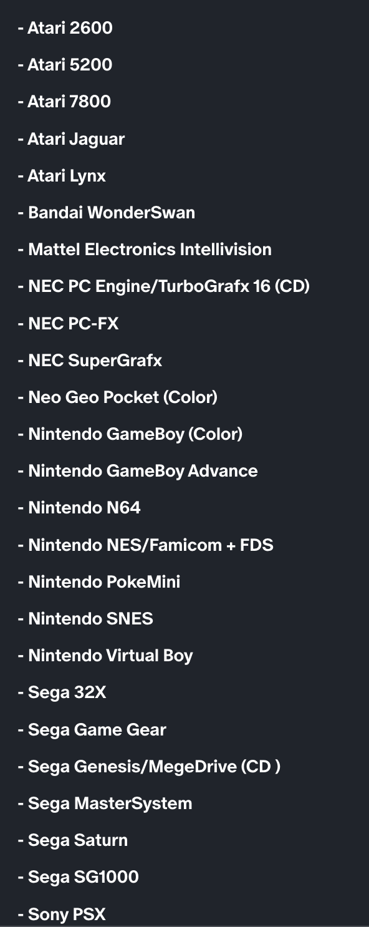Select Nintendo PokeMini in the list
This screenshot has width=369, height=927.
(x=99, y=582)
